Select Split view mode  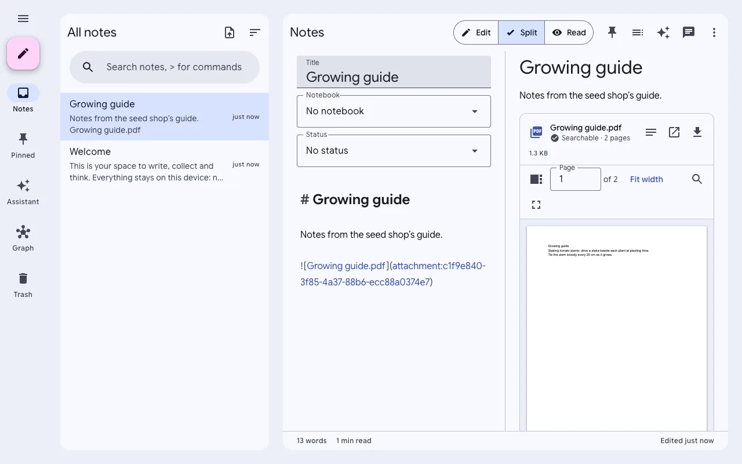click(522, 32)
